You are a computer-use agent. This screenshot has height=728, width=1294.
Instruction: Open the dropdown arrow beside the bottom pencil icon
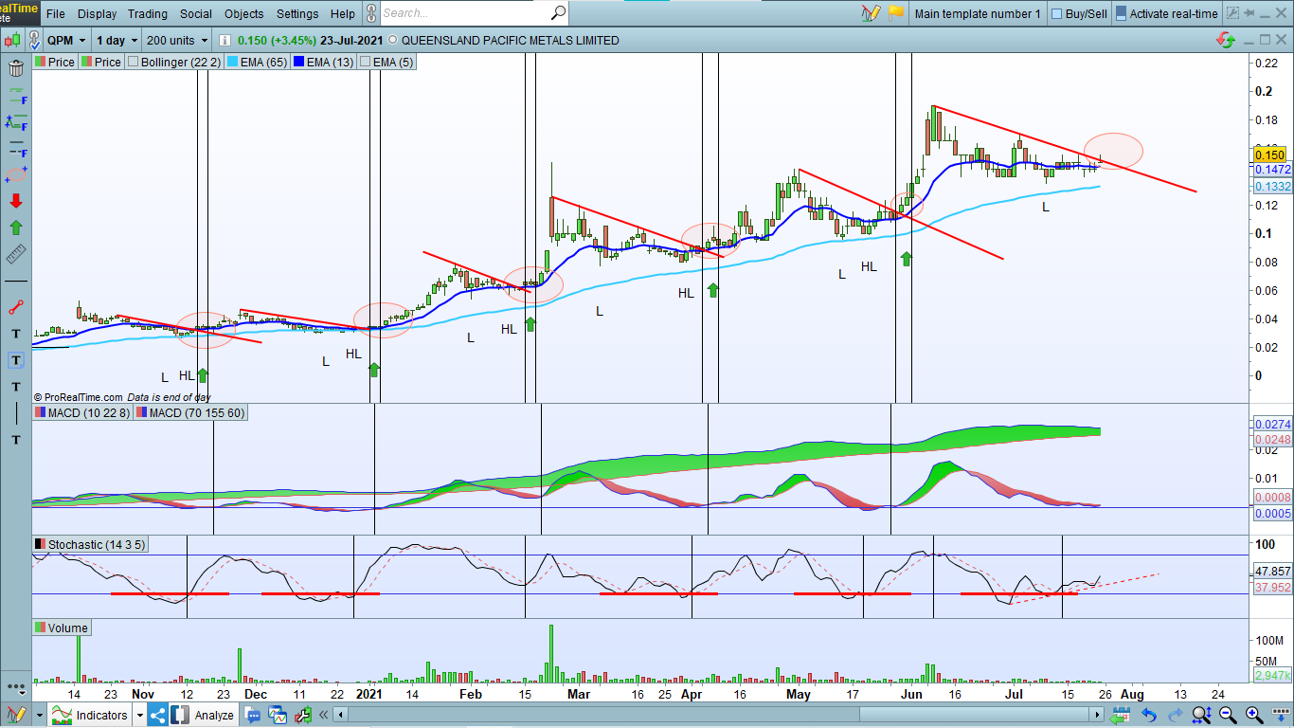pos(39,715)
